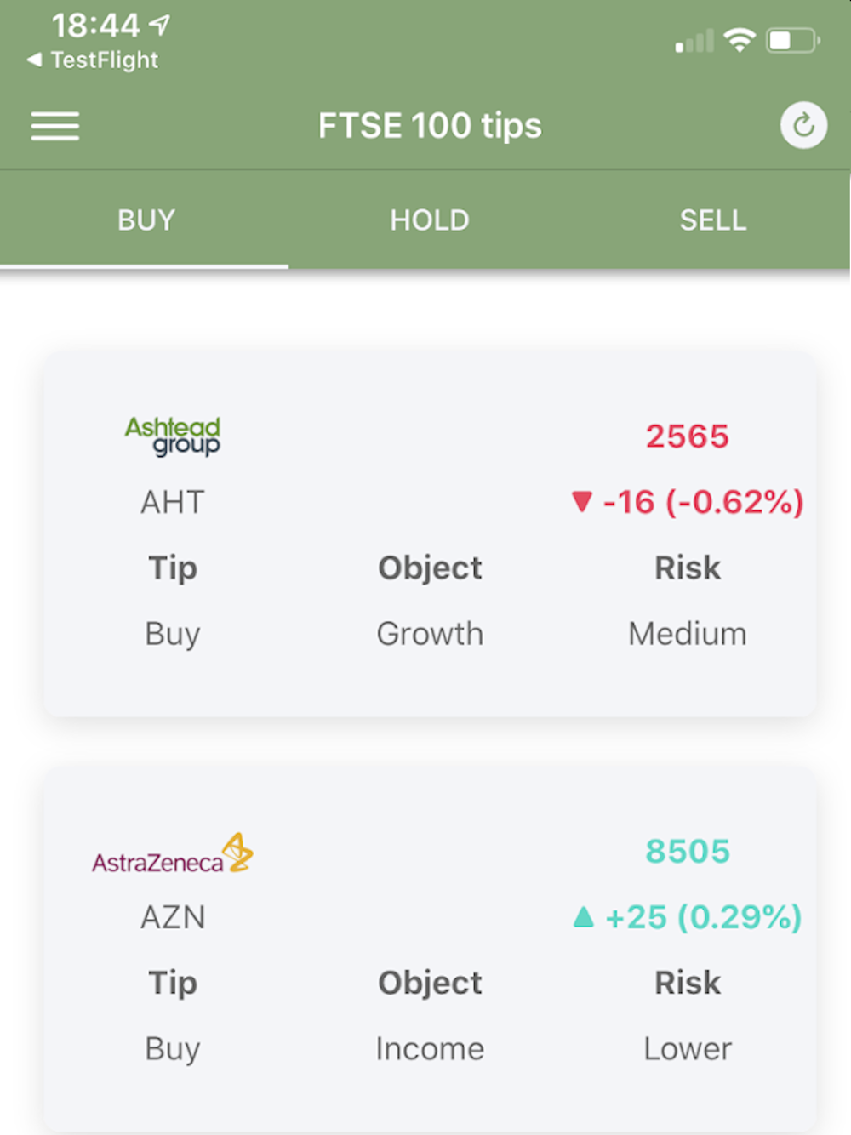This screenshot has width=851, height=1135.
Task: Go back to TestFlight
Action: coord(94,60)
